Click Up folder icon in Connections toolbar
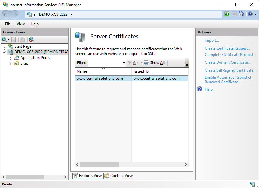 pyautogui.click(x=22, y=39)
